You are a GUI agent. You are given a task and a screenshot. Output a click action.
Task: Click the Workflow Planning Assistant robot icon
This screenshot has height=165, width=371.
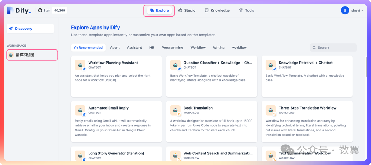[x=80, y=65]
